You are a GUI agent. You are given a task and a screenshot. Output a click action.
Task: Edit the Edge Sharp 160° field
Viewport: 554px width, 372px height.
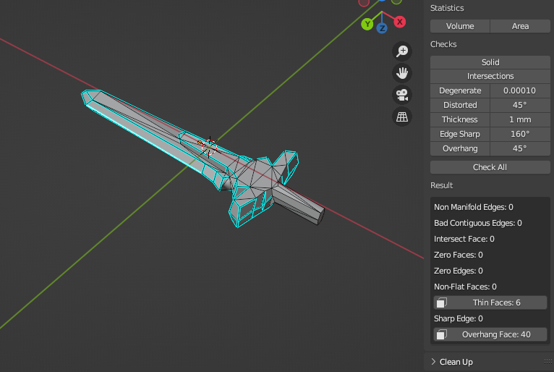(x=520, y=134)
